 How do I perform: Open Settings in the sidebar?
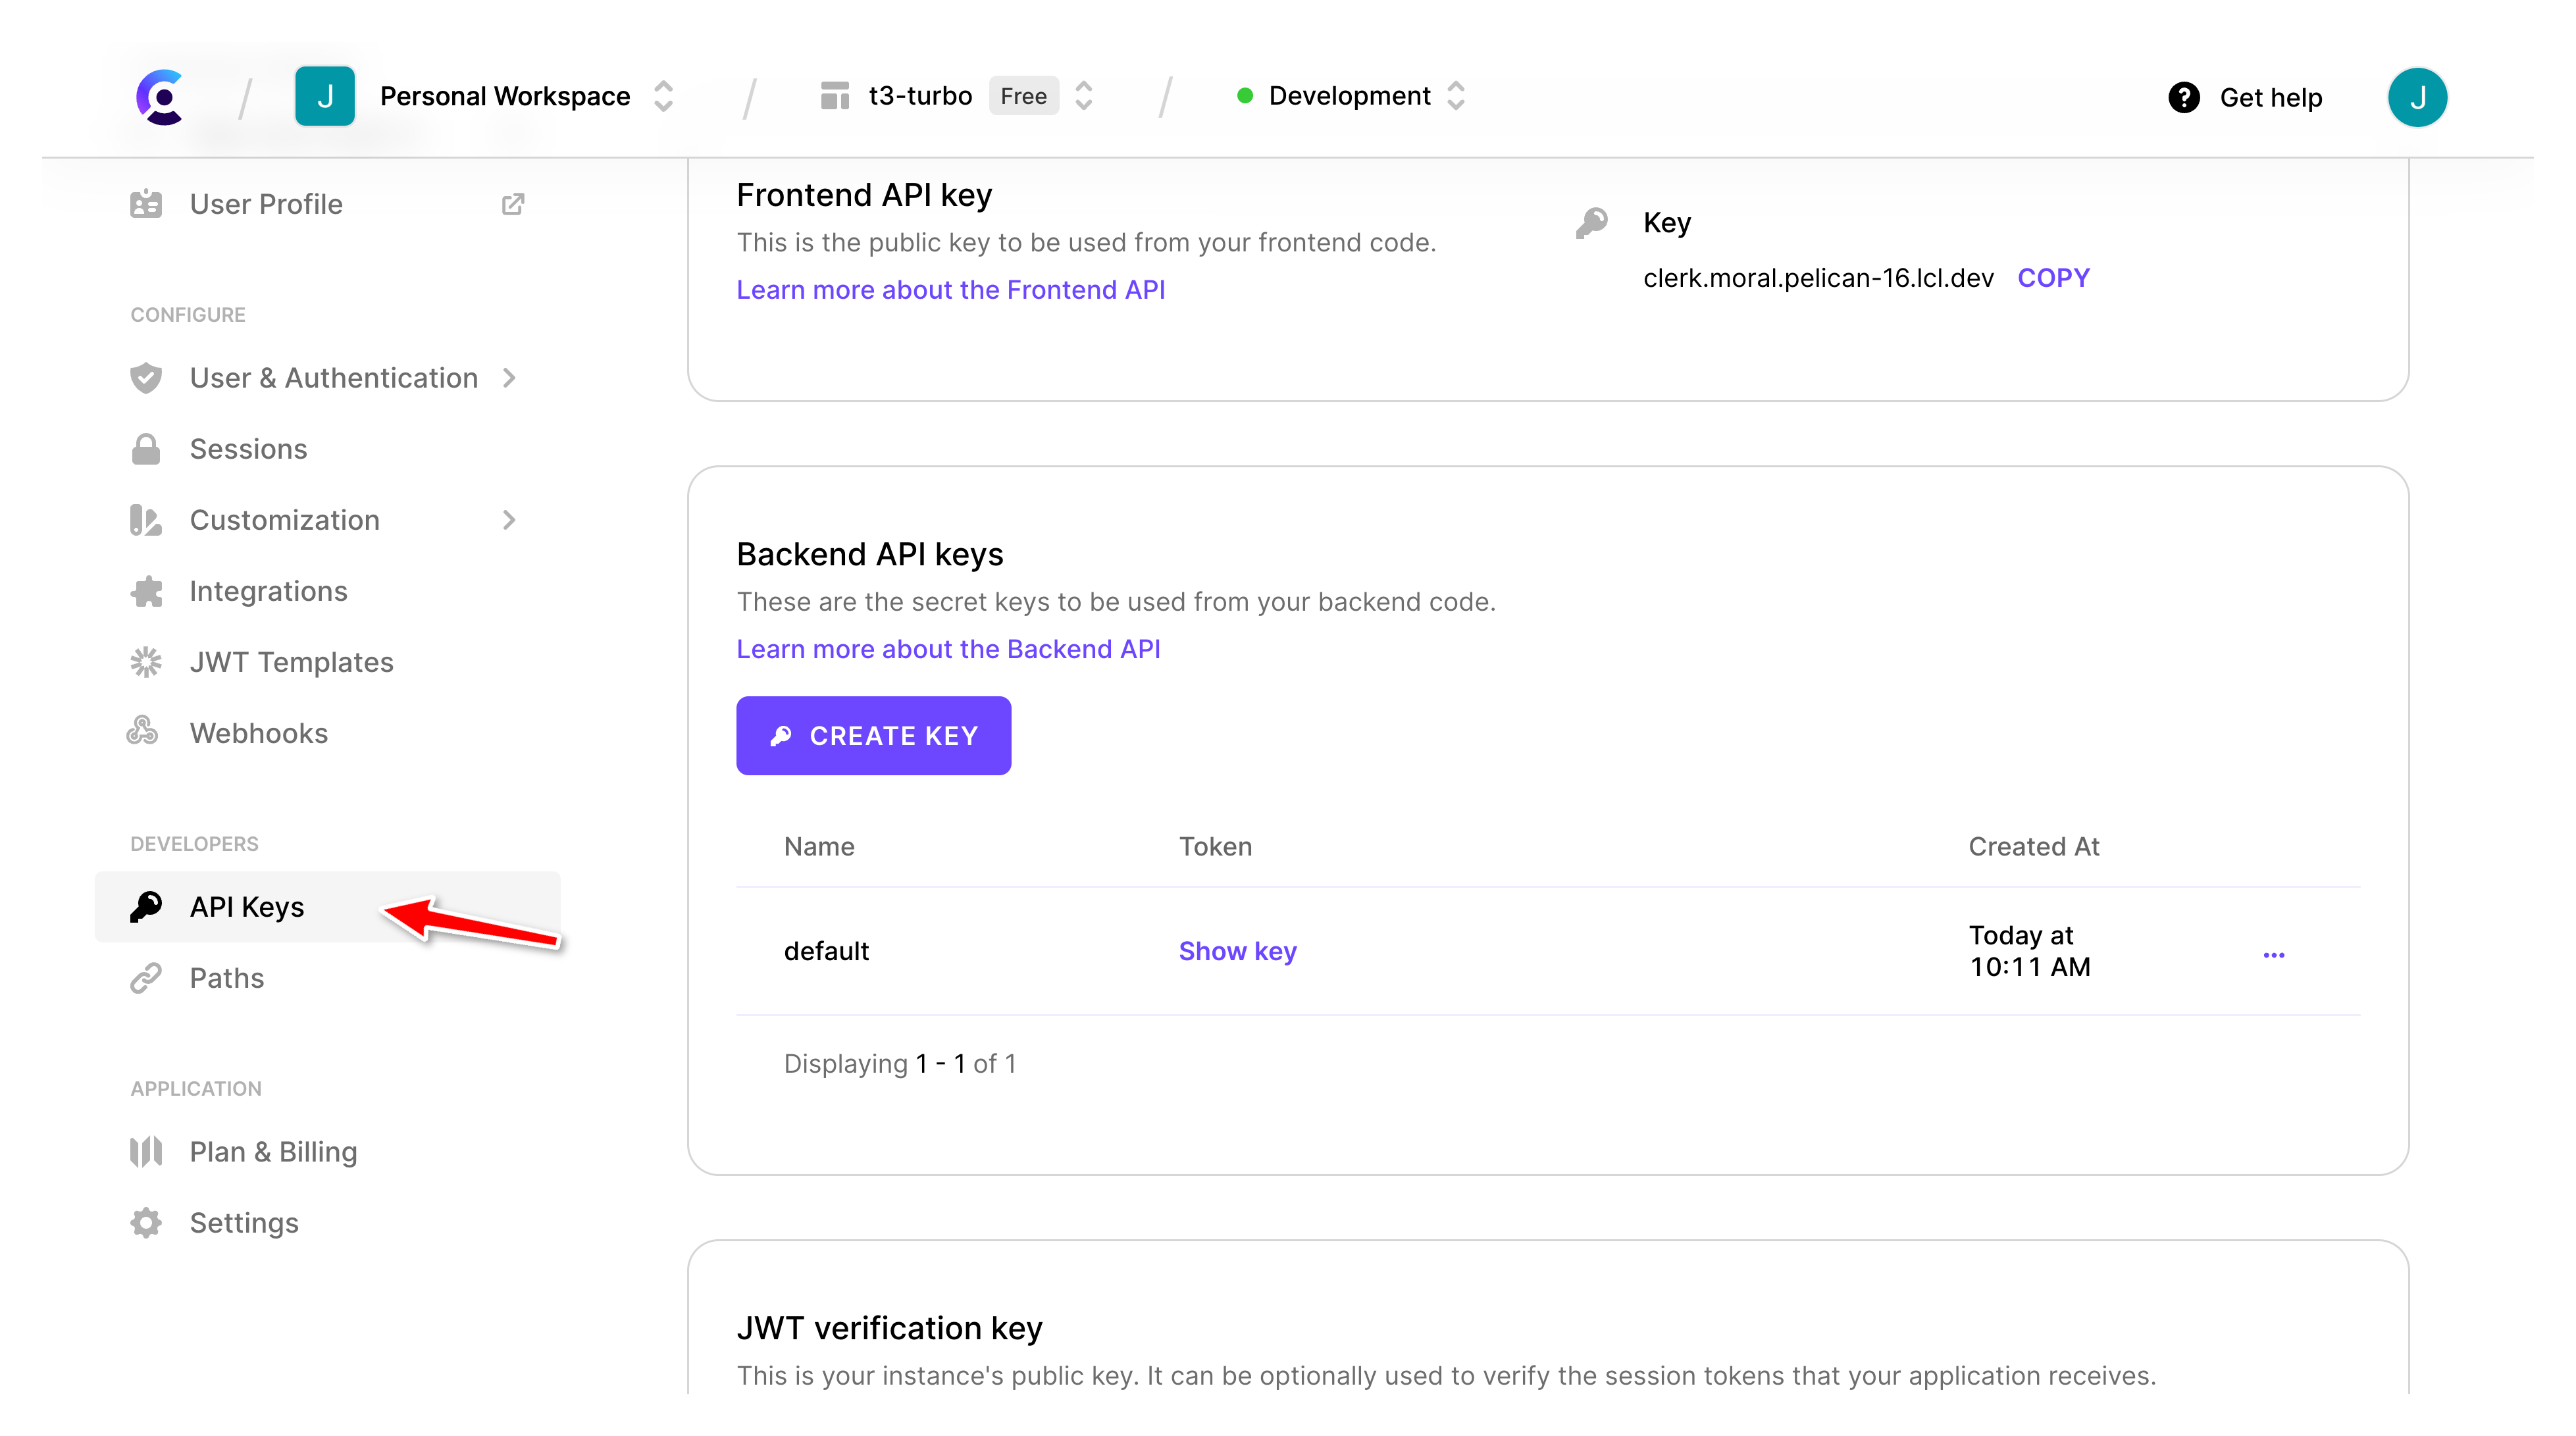[x=244, y=1223]
